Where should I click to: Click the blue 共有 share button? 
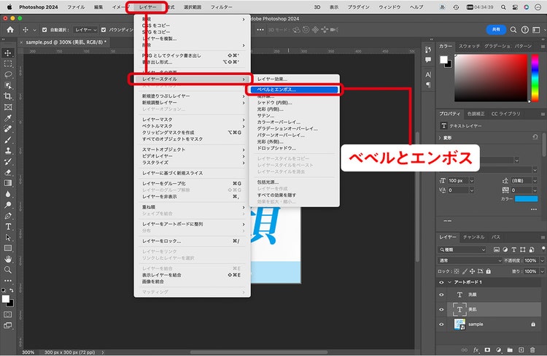point(496,30)
